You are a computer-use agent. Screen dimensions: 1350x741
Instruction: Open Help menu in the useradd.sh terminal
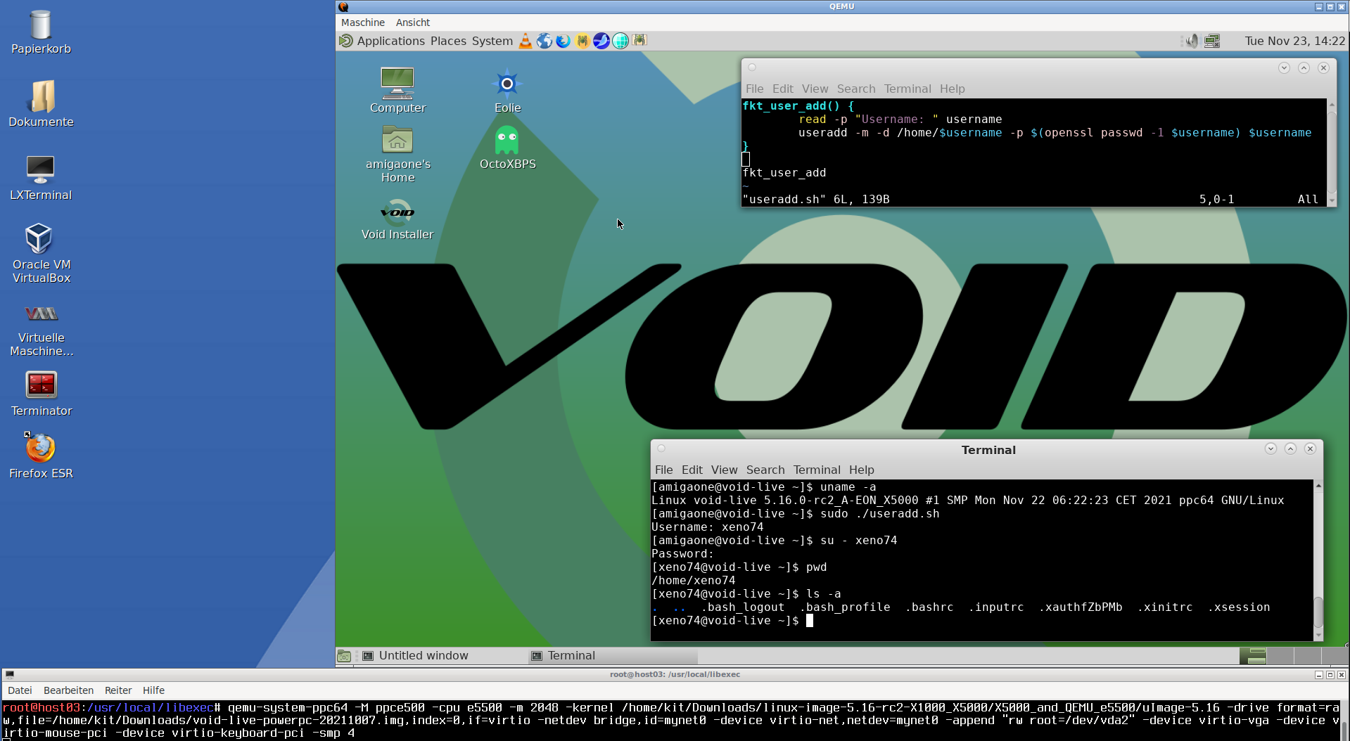pyautogui.click(x=952, y=89)
